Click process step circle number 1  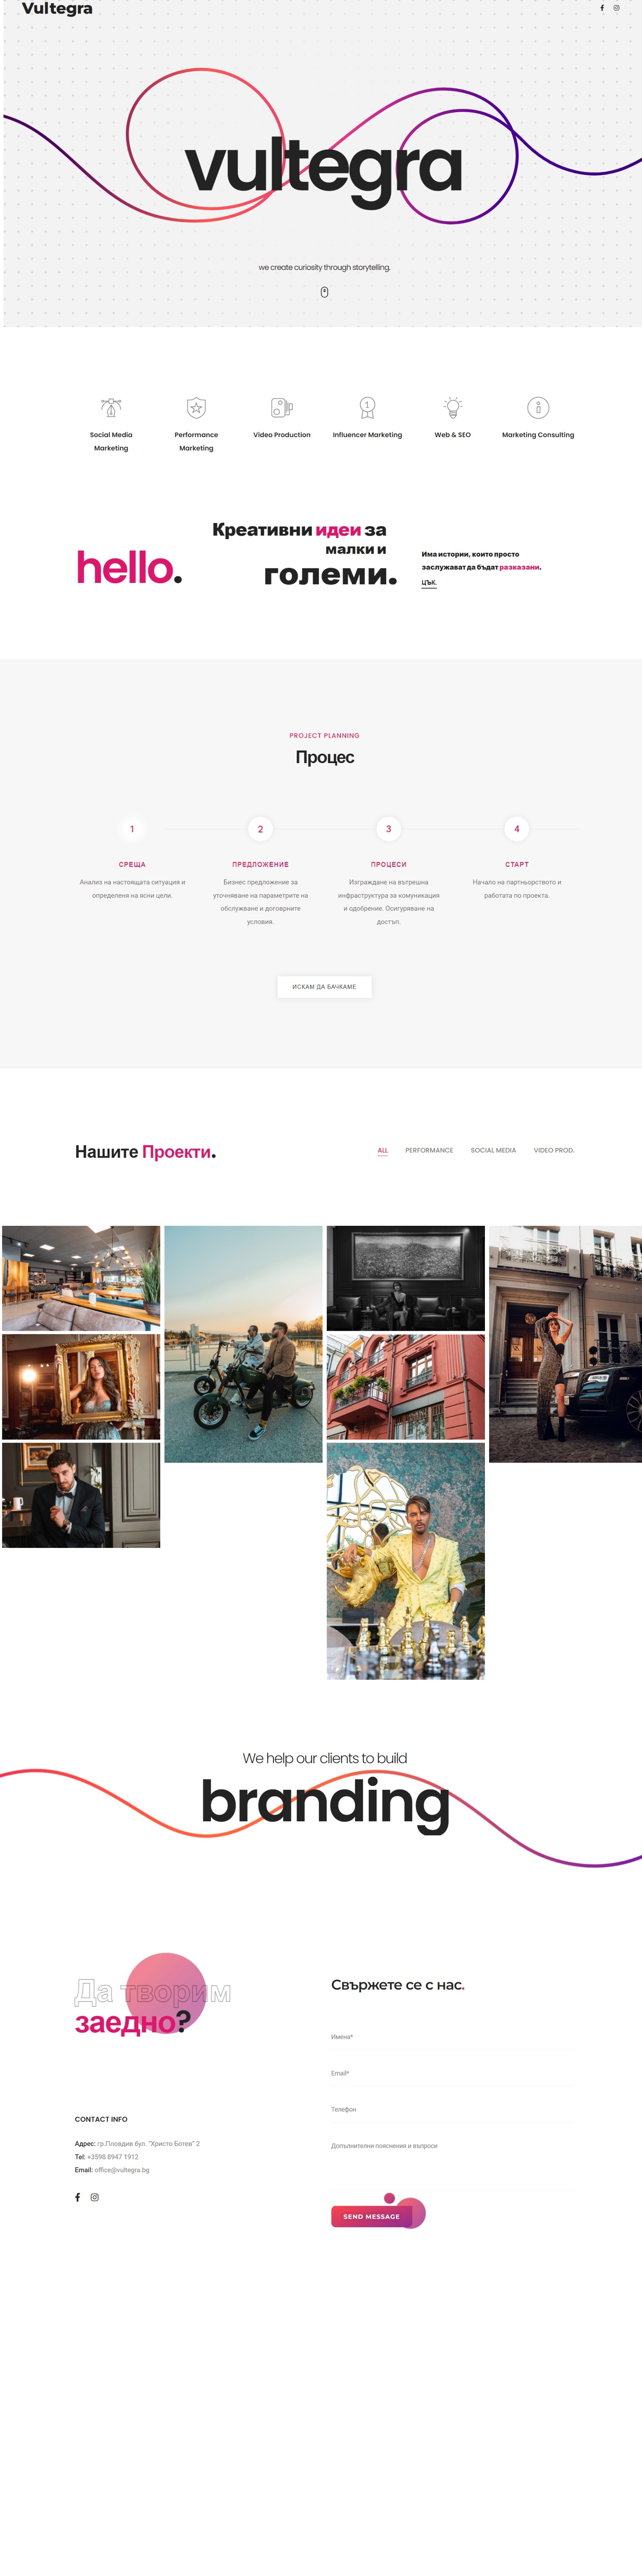coord(132,829)
